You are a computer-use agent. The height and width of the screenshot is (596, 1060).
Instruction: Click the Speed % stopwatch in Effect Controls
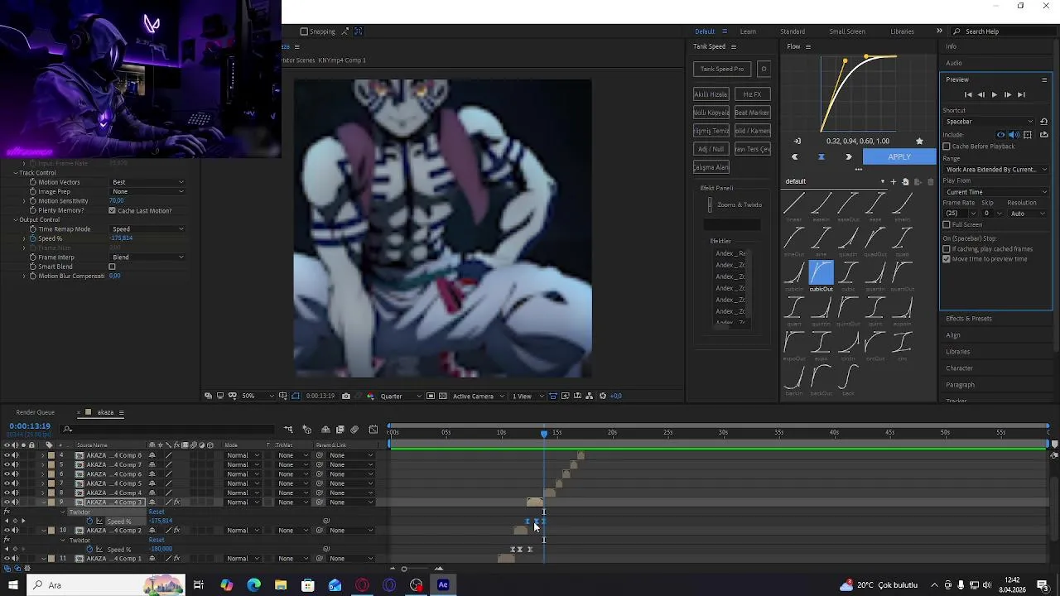coord(32,238)
